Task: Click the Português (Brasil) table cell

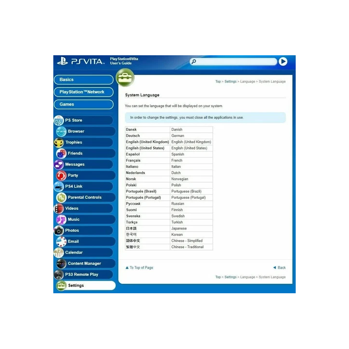Action: click(x=147, y=191)
